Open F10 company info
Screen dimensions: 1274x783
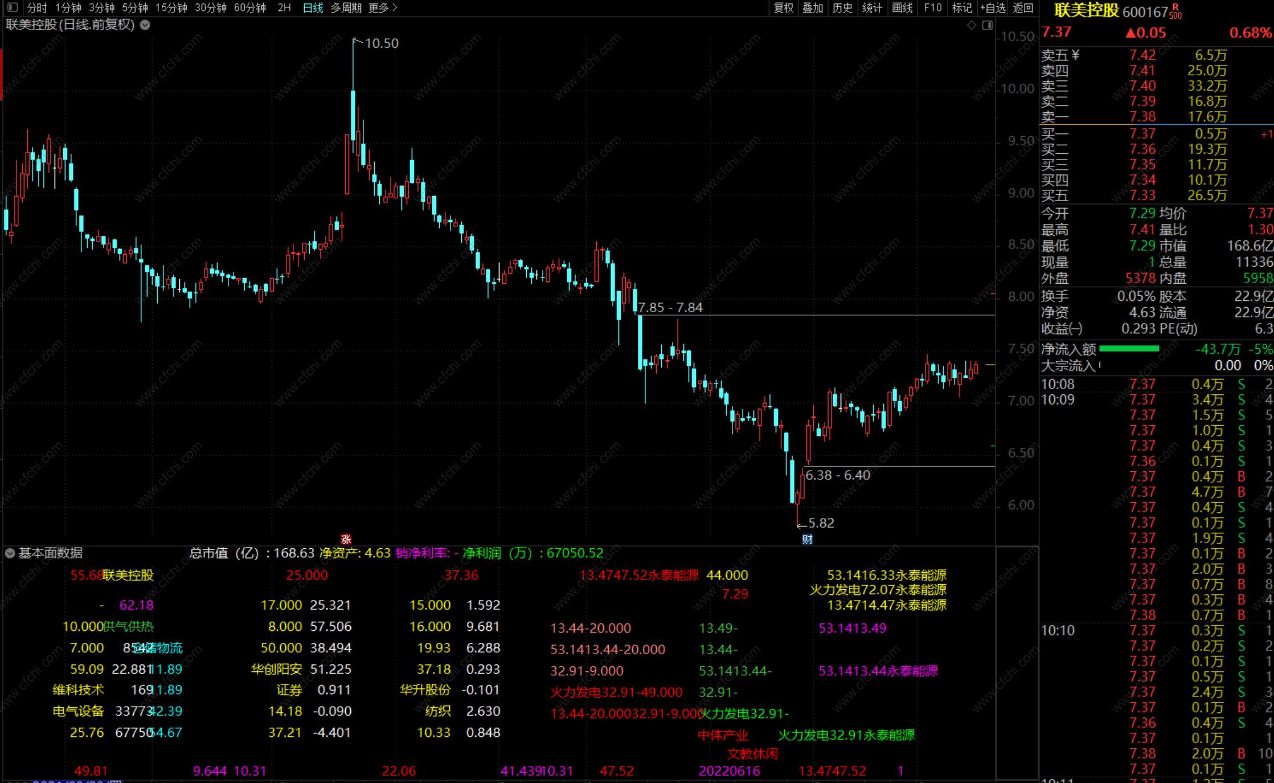[932, 7]
